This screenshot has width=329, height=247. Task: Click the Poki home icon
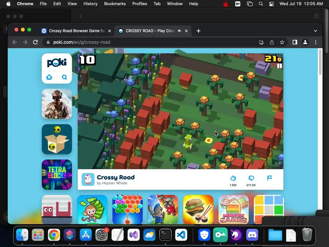coord(49,77)
